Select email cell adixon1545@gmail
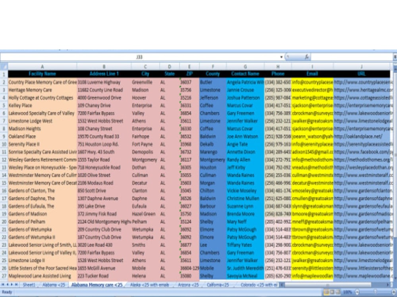 click(x=312, y=152)
